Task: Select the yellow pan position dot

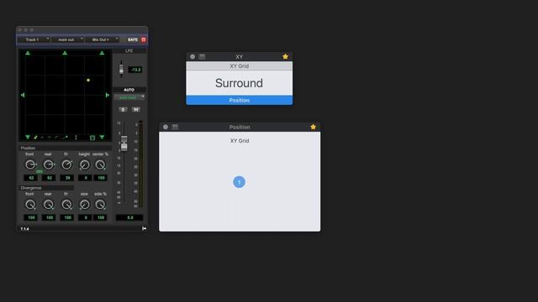Action: pyautogui.click(x=88, y=81)
